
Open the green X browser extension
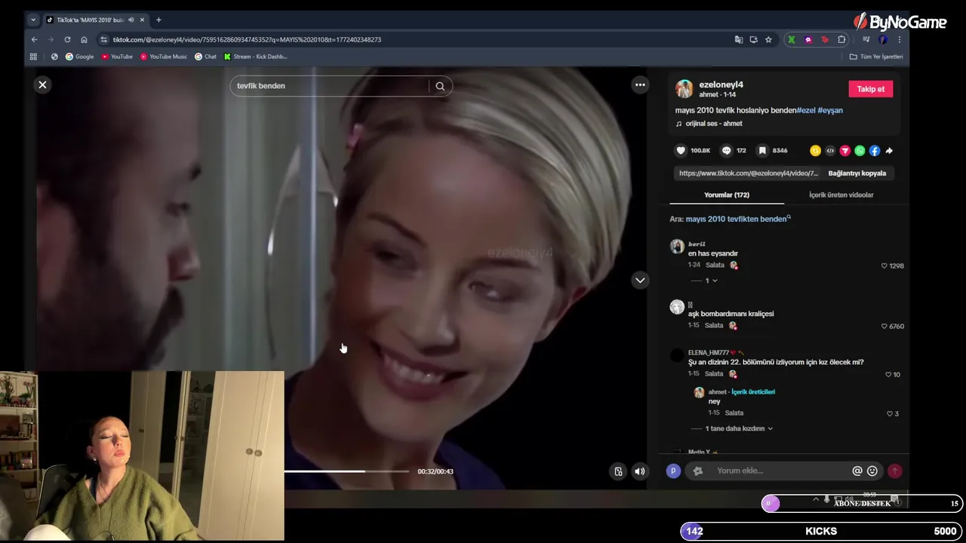point(791,39)
